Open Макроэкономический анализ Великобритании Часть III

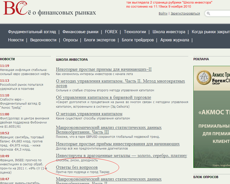[109, 130]
